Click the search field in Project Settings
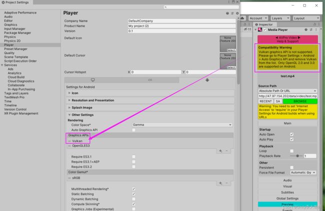 pyautogui.click(x=201, y=7)
